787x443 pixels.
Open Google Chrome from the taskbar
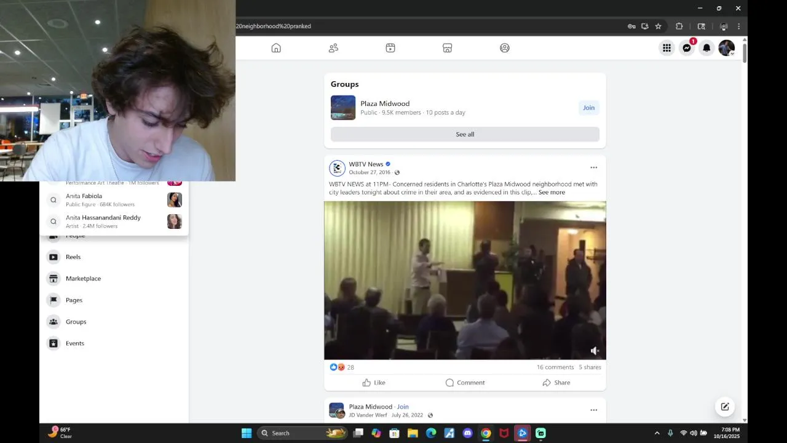tap(486, 433)
